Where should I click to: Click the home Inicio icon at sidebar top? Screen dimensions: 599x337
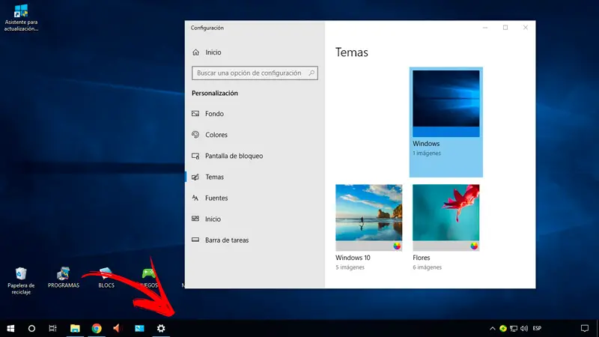coord(196,52)
